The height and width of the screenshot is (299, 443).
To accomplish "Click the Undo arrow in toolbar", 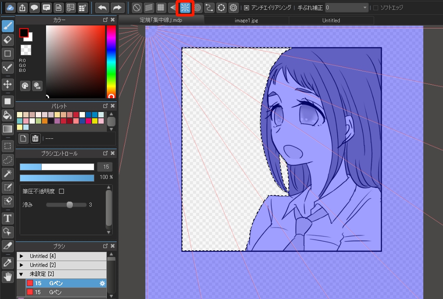I will pos(102,8).
